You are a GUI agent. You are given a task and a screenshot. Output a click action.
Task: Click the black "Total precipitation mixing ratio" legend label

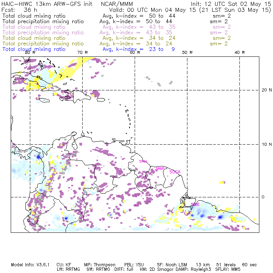pyautogui.click(x=43, y=21)
